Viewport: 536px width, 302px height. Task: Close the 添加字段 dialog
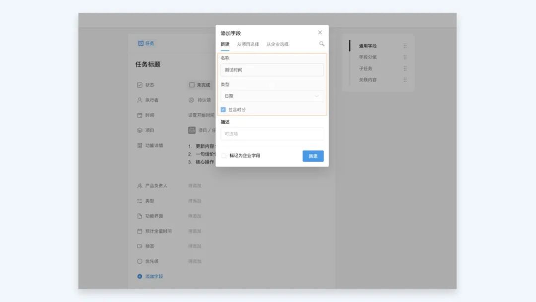(x=320, y=33)
